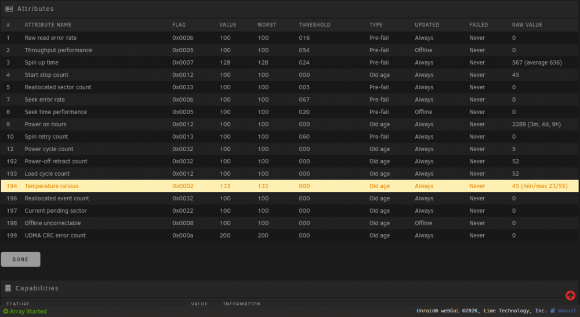580x317 pixels.
Task: Click the UPDATED column header
Action: tap(427, 25)
